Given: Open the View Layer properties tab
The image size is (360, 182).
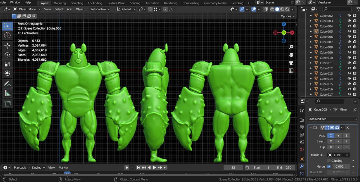Looking at the screenshot, I should tap(302, 134).
